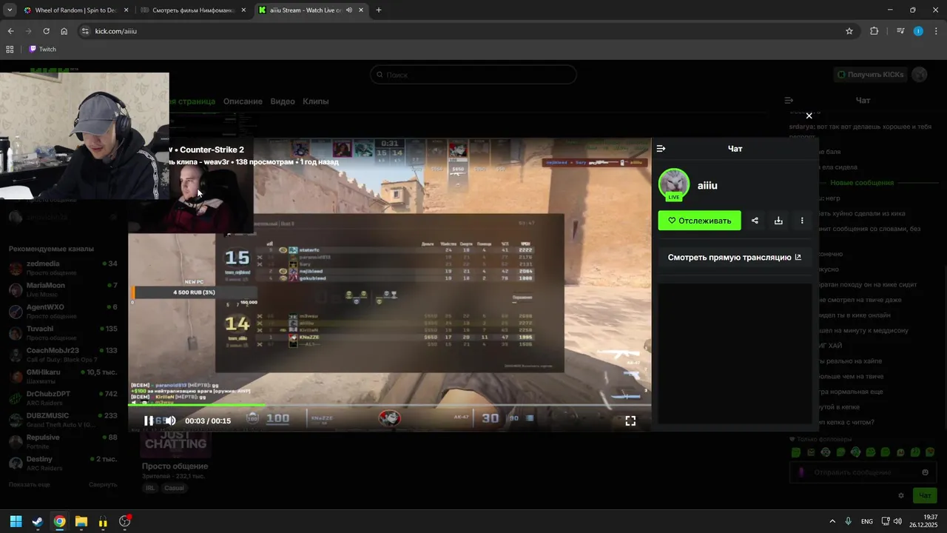Screen dimensions: 947x533
Task: Reload the current page
Action: 46,31
